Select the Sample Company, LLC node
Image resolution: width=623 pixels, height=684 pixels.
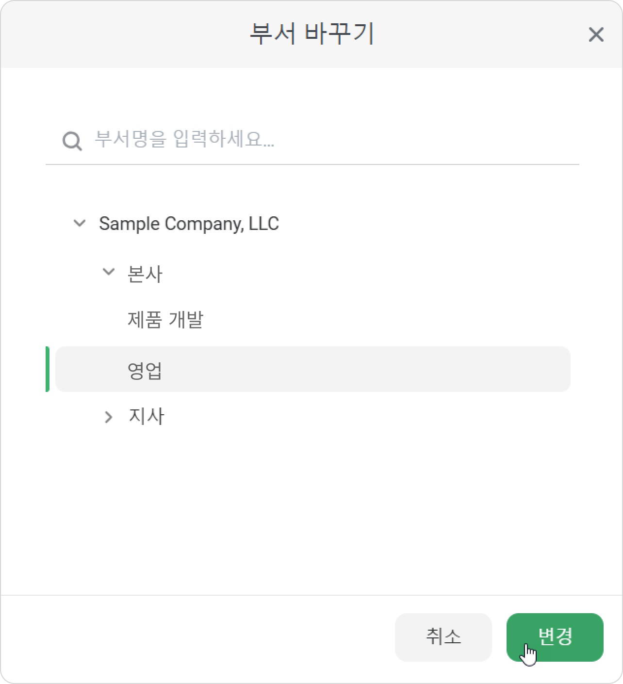pyautogui.click(x=189, y=224)
